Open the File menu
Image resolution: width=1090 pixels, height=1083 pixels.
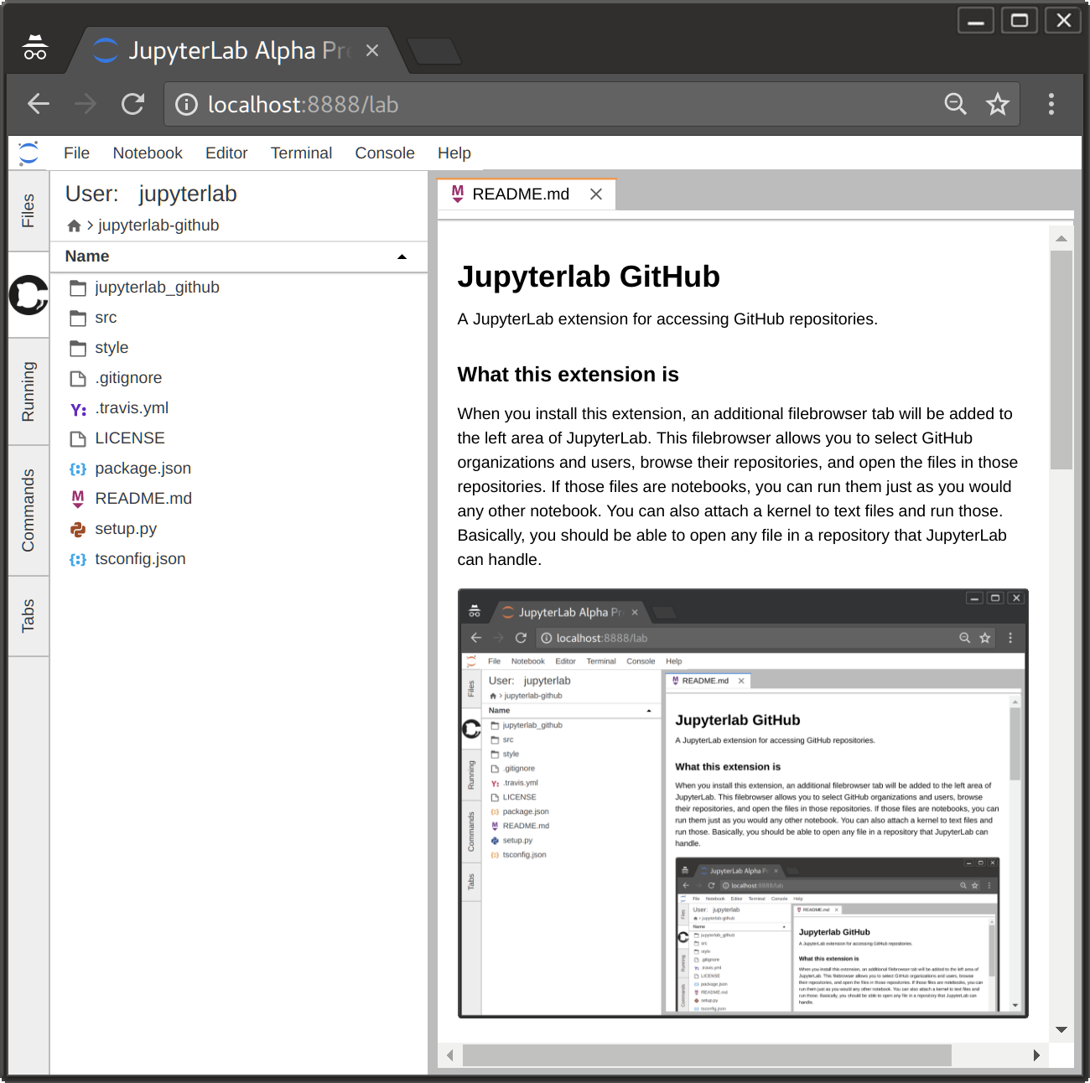(x=76, y=153)
